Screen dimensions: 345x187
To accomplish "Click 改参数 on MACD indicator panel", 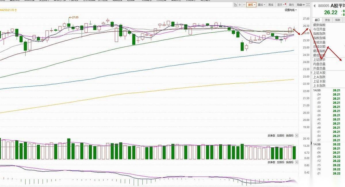I will (271, 162).
